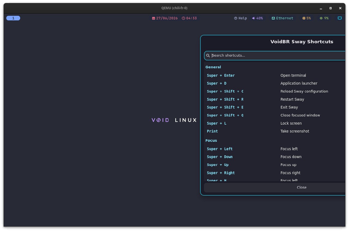Select the Focus section heading
349x231 pixels.
pos(211,141)
